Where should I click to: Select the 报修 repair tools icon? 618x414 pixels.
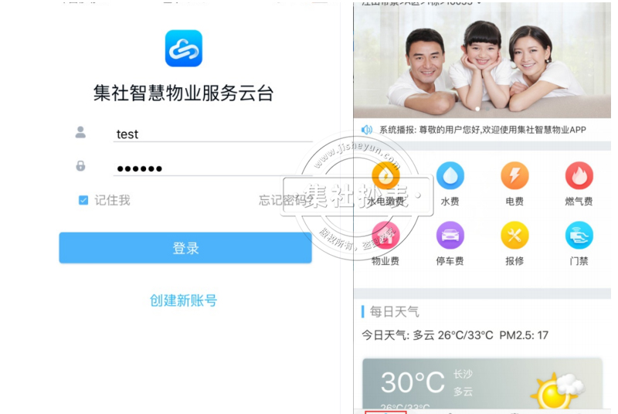click(x=514, y=236)
